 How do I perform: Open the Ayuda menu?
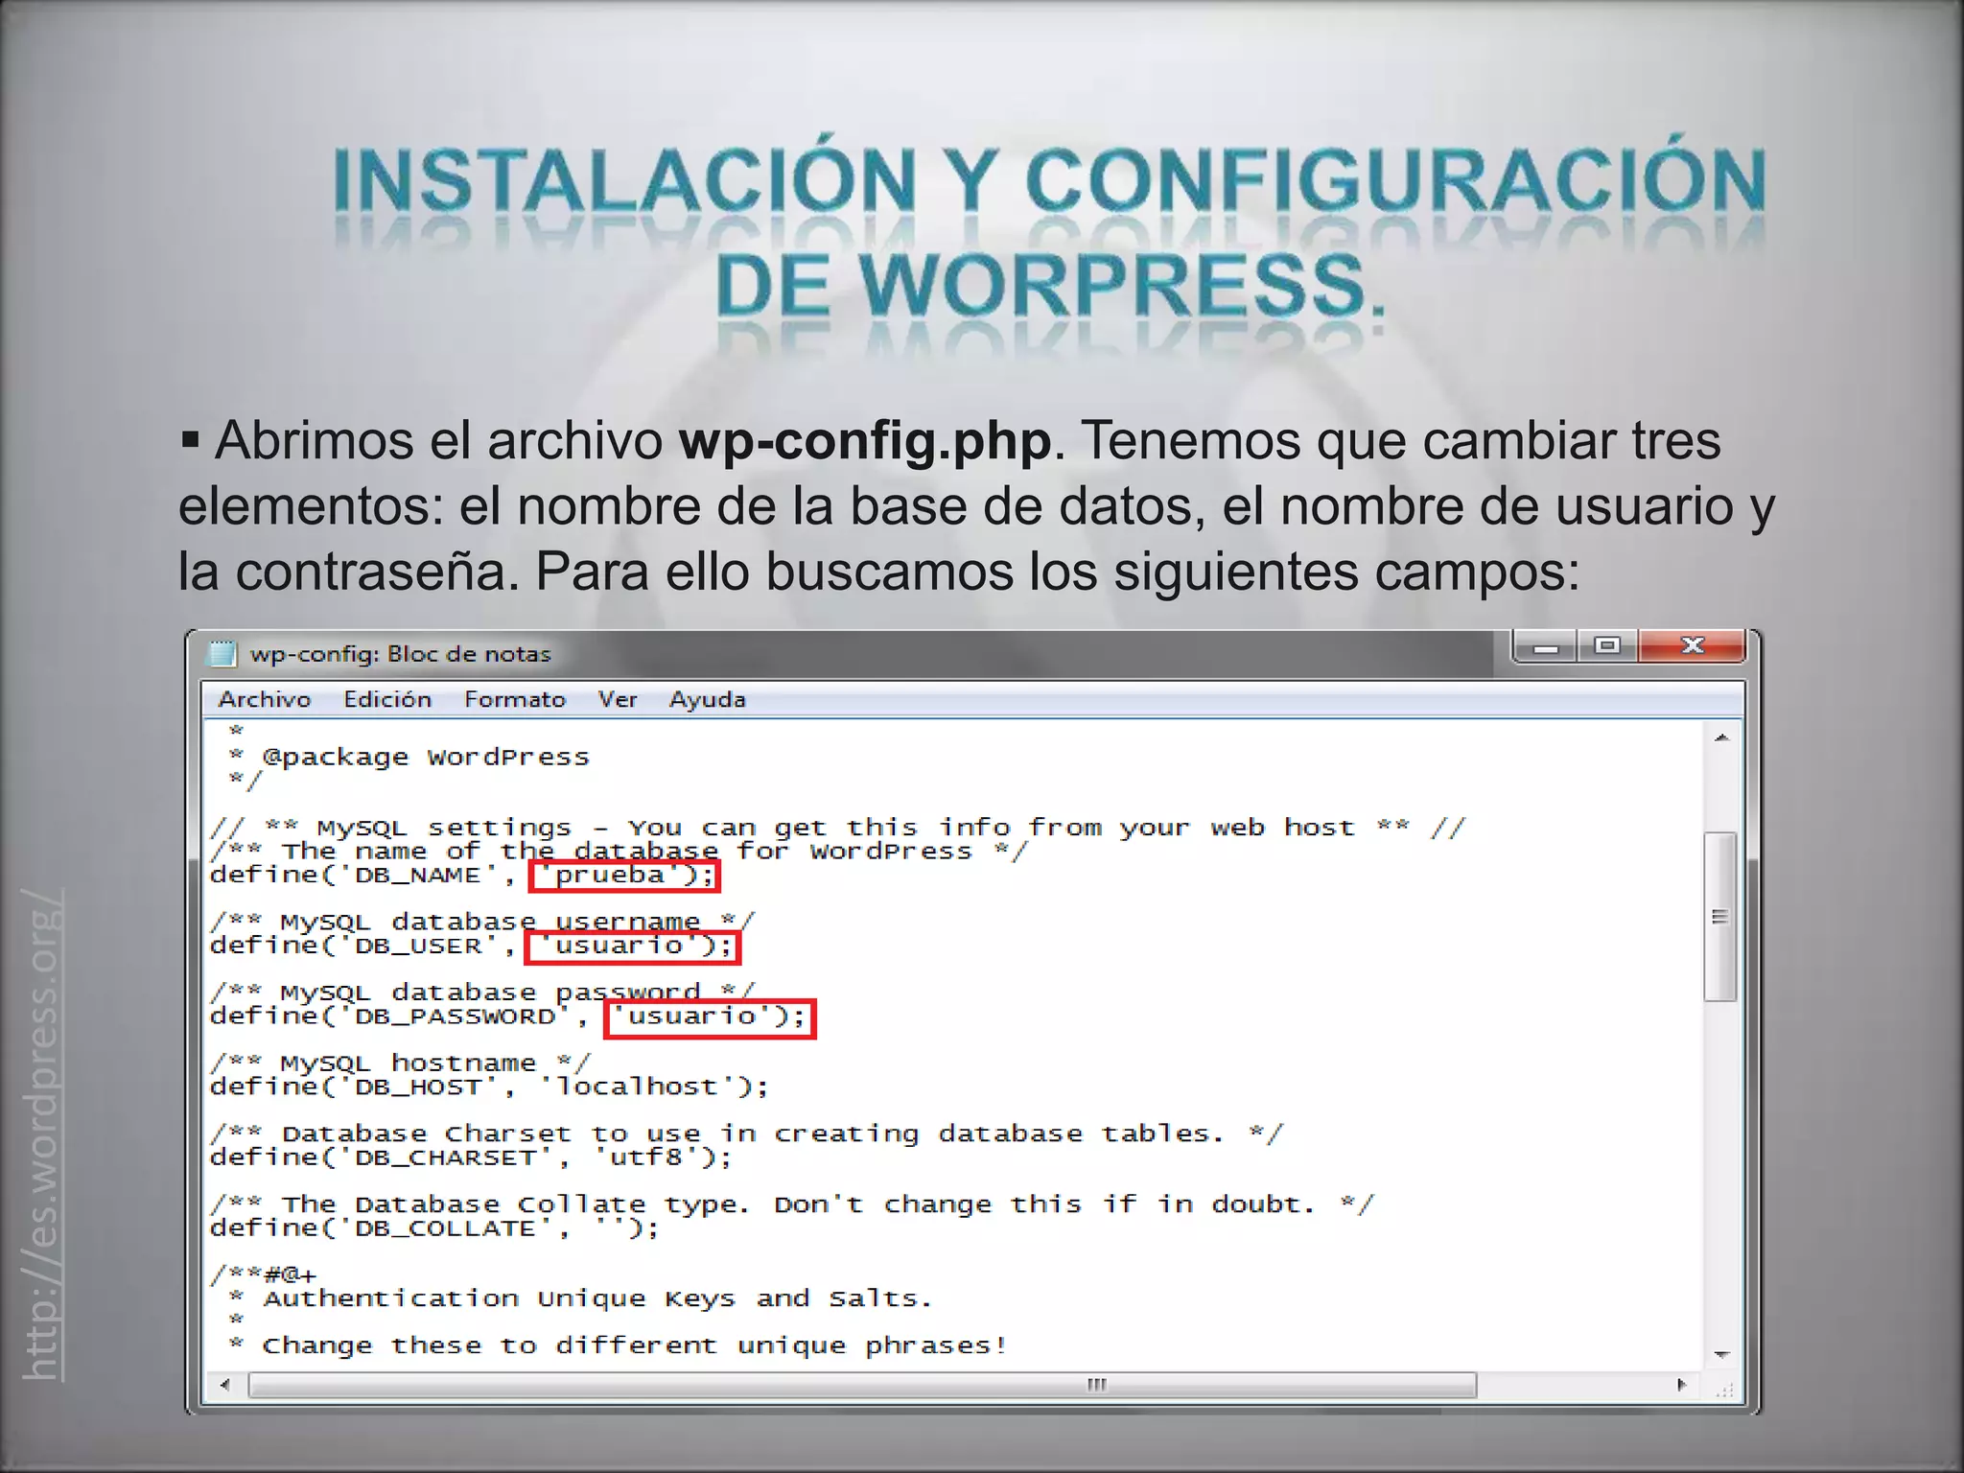click(707, 699)
